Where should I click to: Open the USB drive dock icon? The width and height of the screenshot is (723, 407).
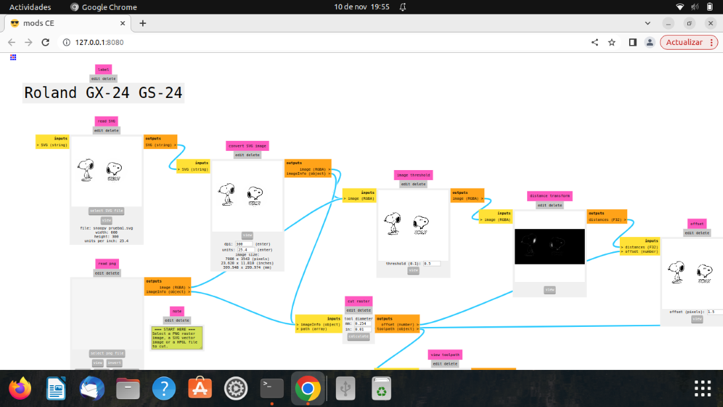(x=345, y=388)
